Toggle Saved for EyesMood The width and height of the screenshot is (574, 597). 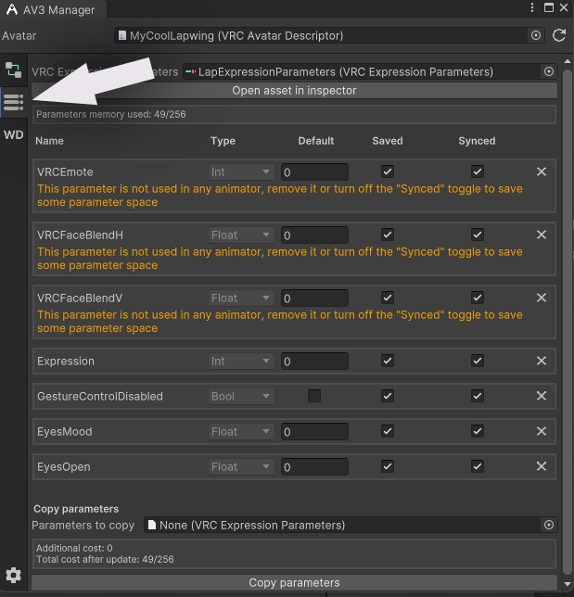(388, 431)
